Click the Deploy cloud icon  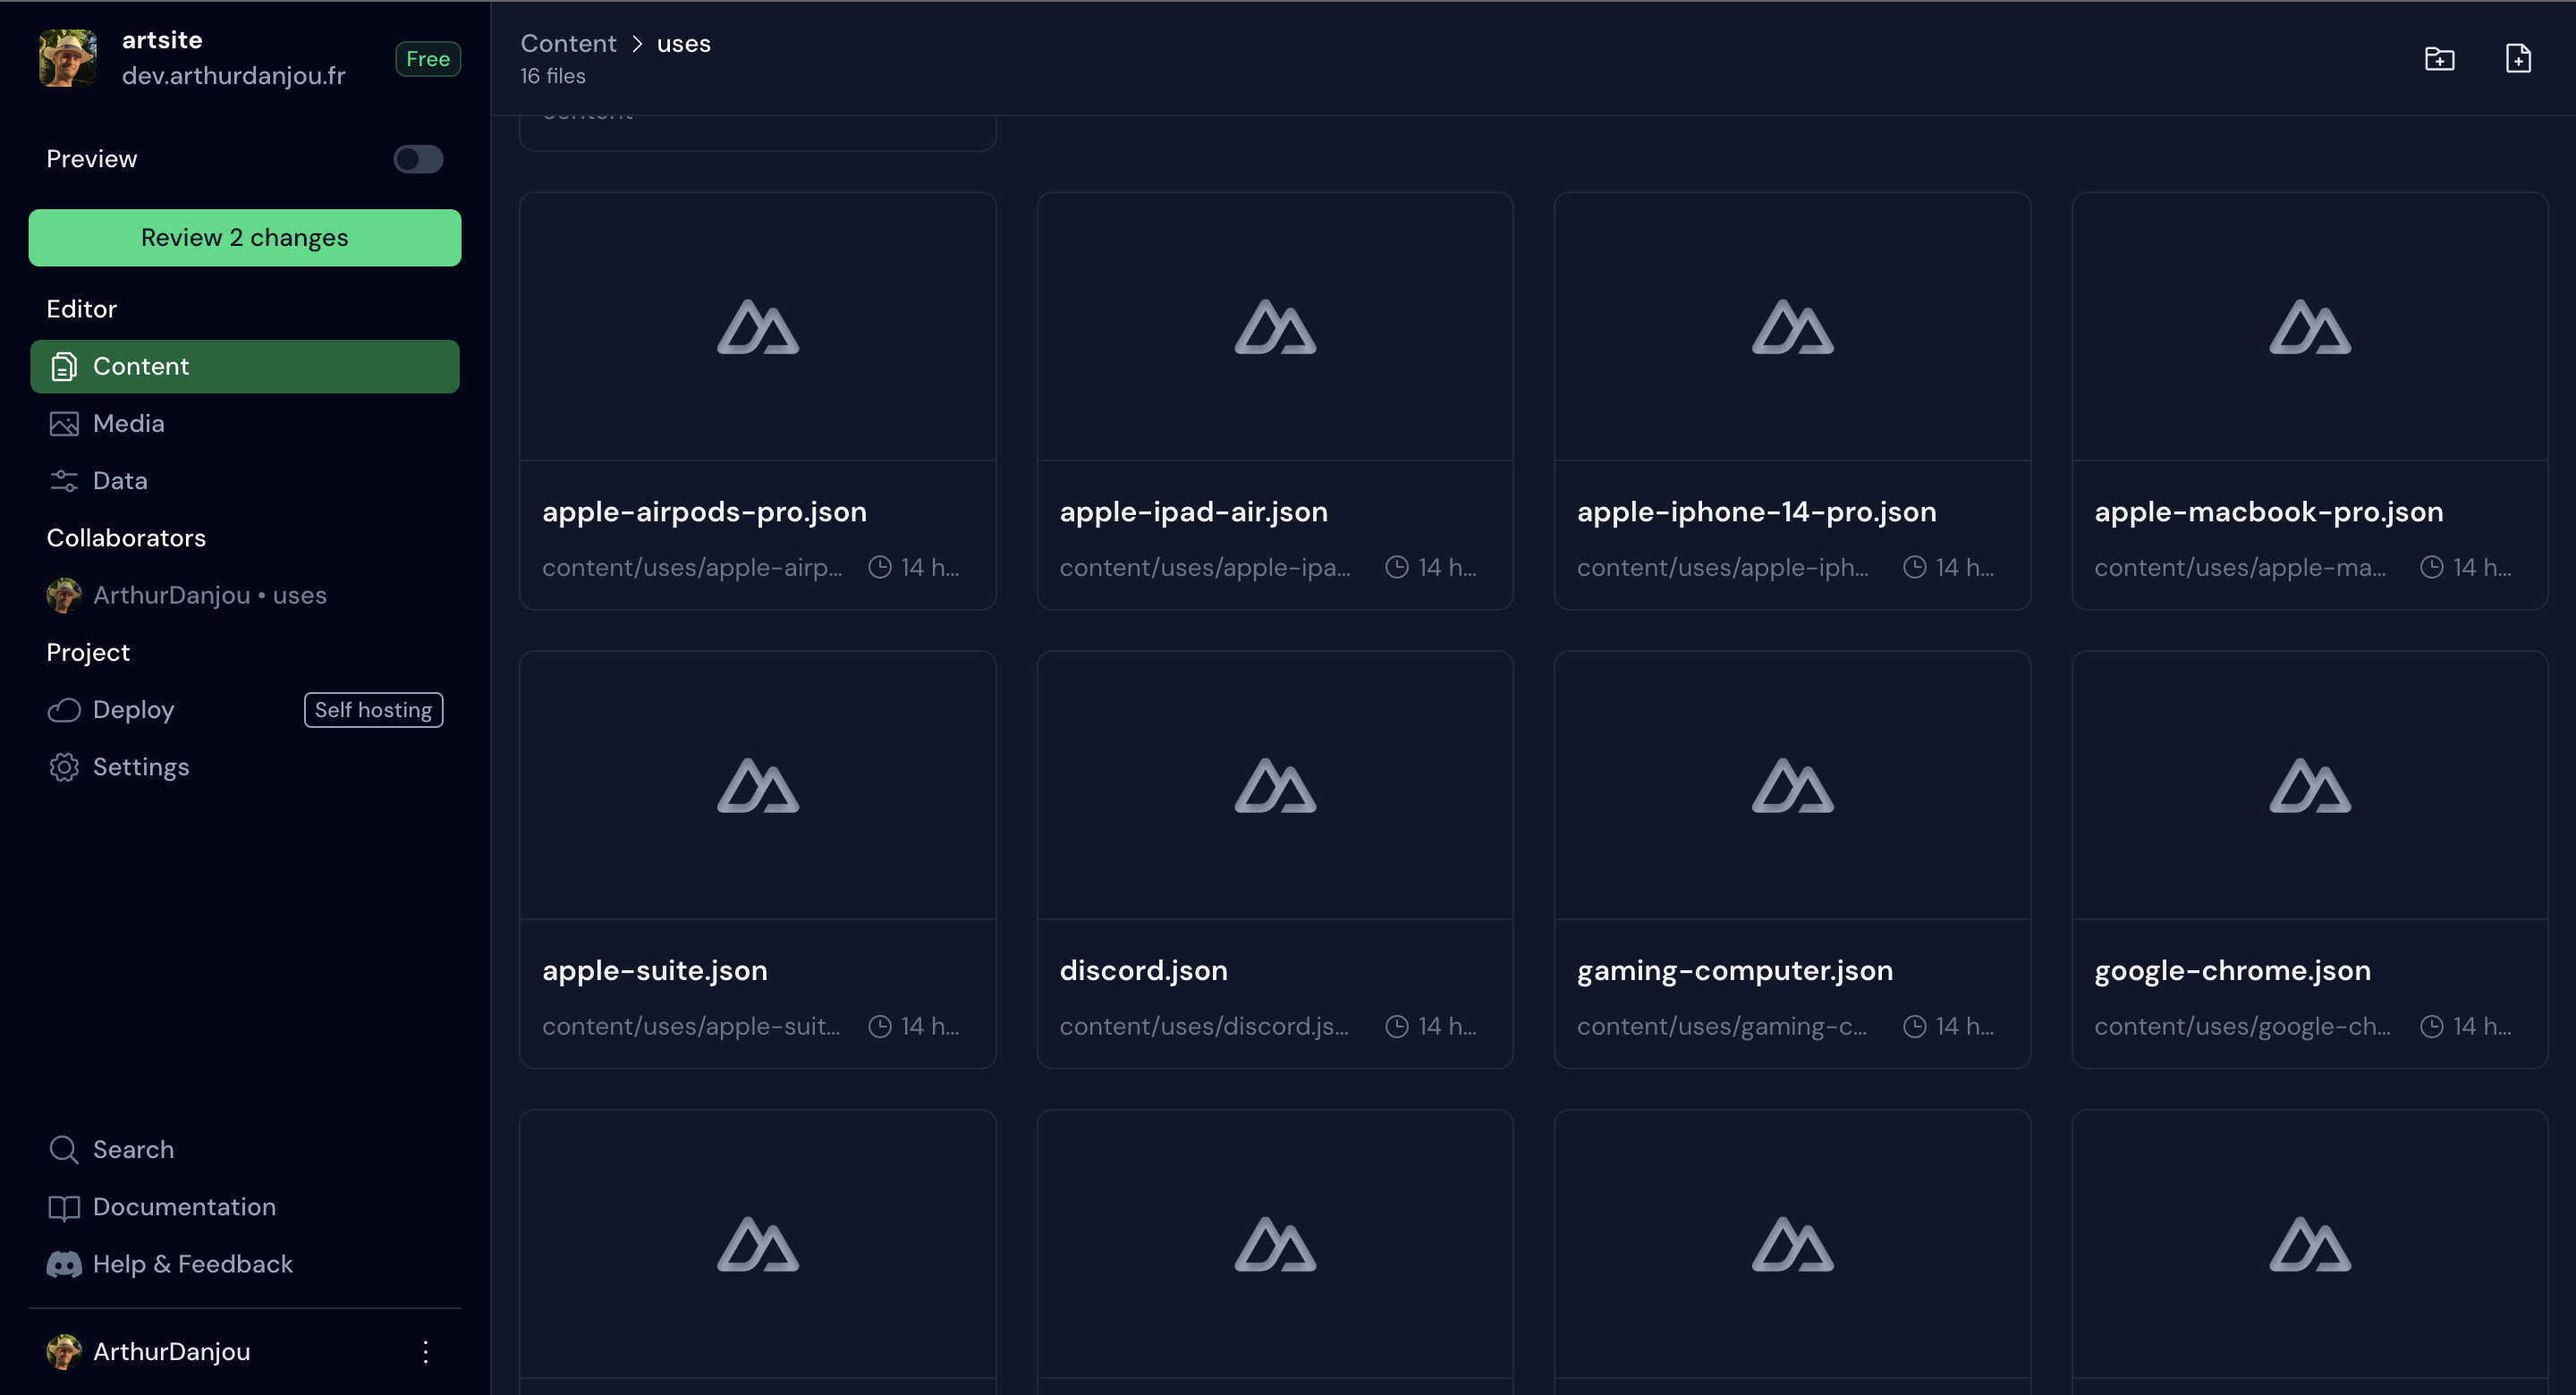click(64, 710)
